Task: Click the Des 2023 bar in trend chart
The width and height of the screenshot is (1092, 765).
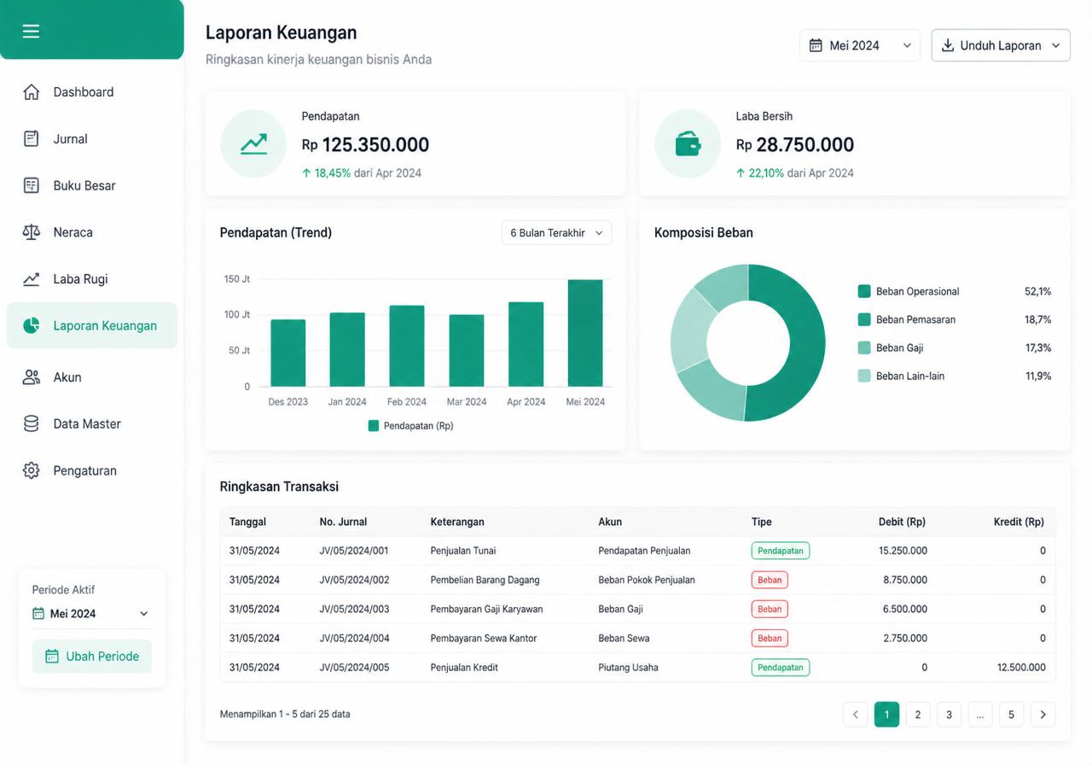Action: click(x=288, y=353)
